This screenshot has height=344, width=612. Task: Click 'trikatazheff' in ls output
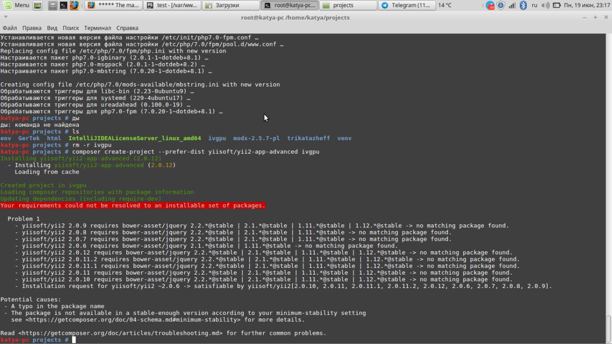[309, 138]
